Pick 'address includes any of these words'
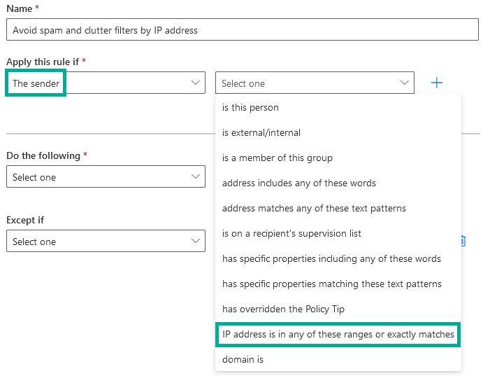Screen dimensions: 483x376 [298, 183]
